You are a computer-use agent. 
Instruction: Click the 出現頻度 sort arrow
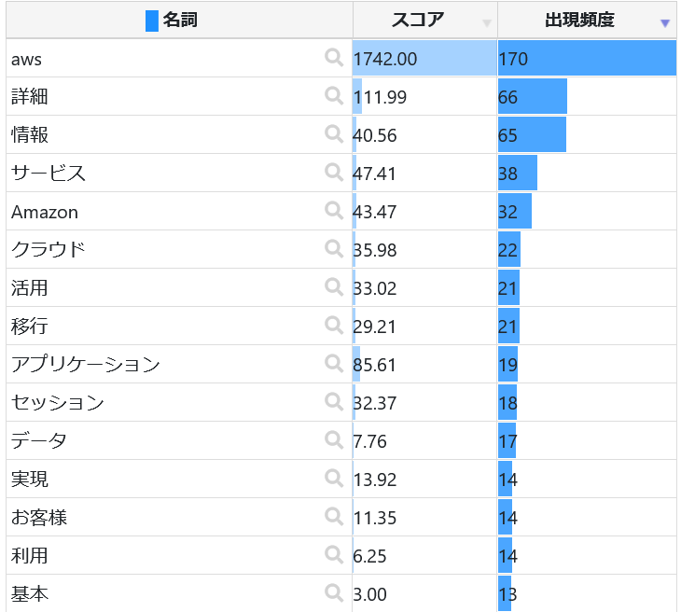pos(664,23)
